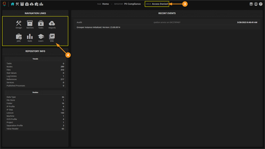This screenshot has height=149, width=265.
Task: Open Tasks from the top toolbar
Action: (x=27, y=4)
